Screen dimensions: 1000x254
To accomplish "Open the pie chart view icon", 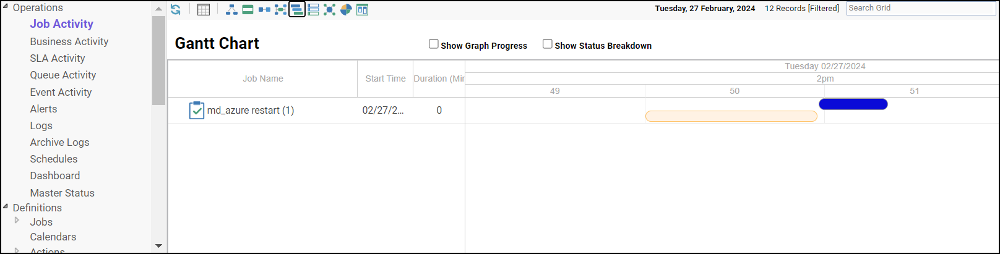I will 346,9.
